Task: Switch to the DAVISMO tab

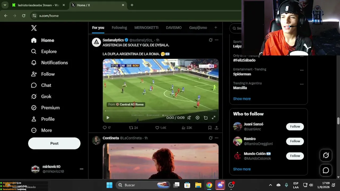Action: (x=174, y=28)
